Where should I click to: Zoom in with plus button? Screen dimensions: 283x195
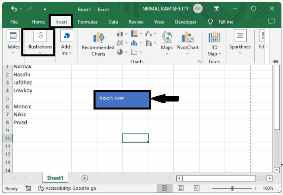tap(256, 188)
